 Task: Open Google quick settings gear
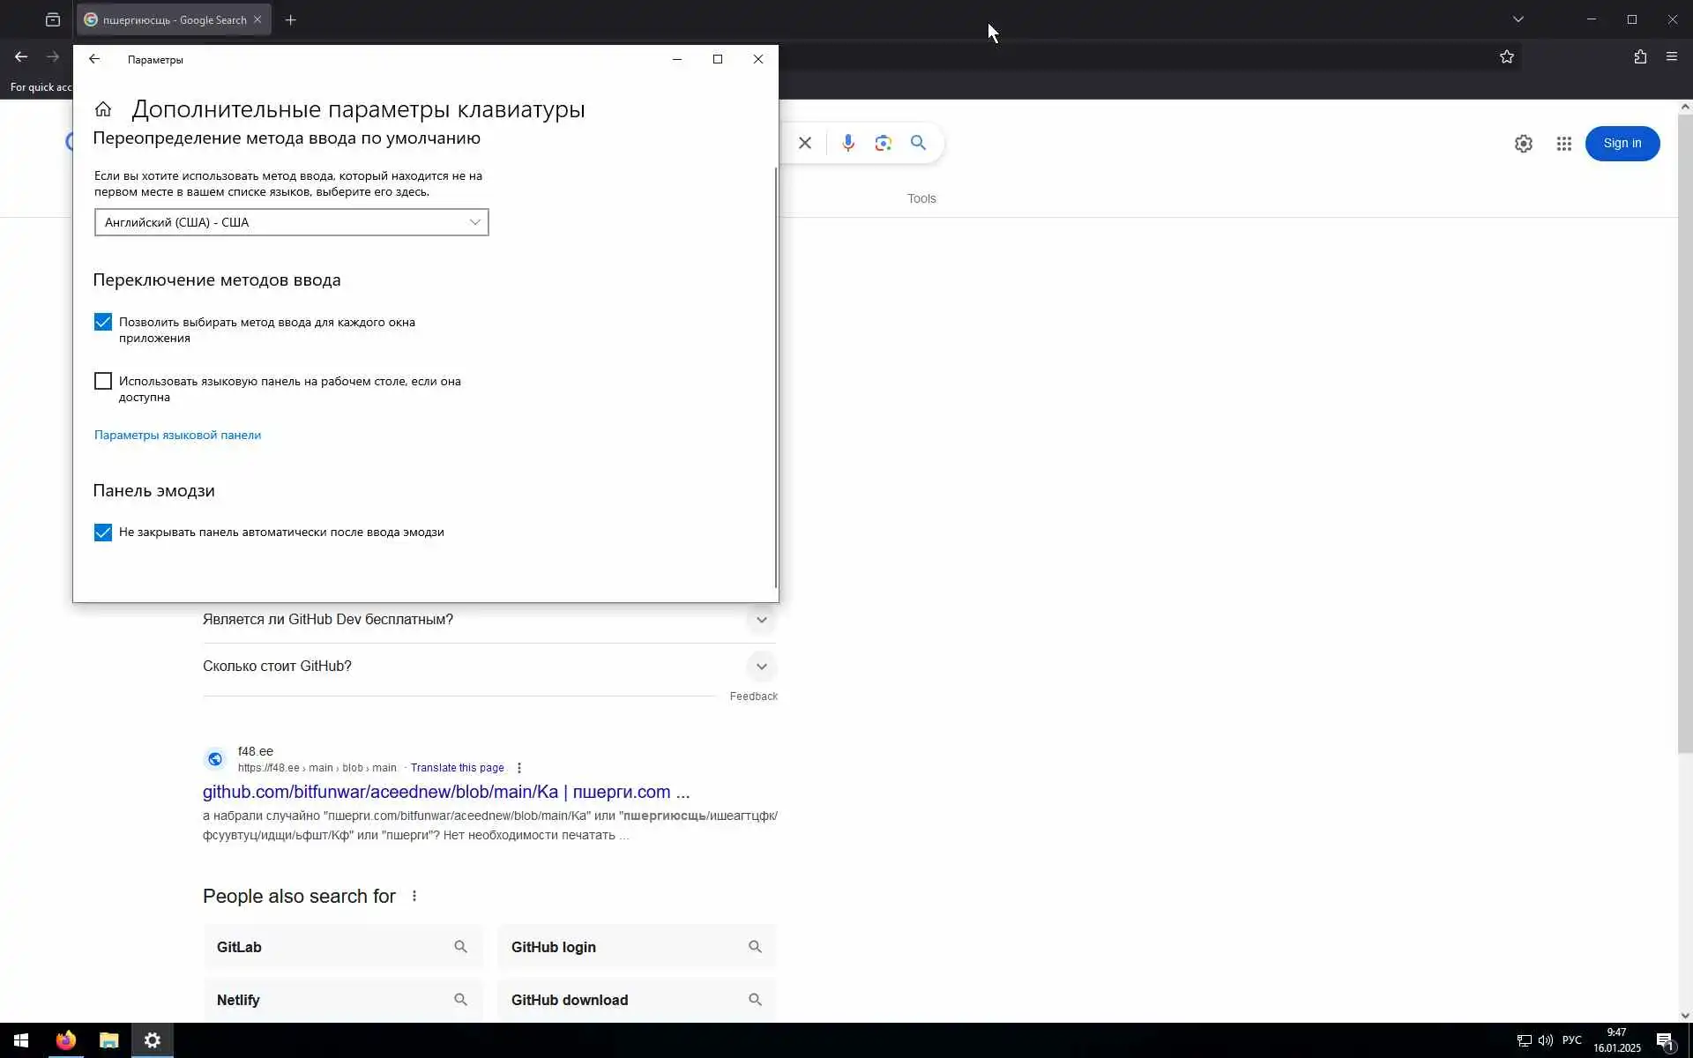1523,144
